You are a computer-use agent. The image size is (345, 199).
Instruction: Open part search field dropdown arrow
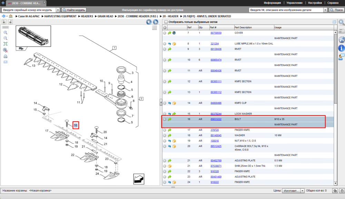(325, 10)
